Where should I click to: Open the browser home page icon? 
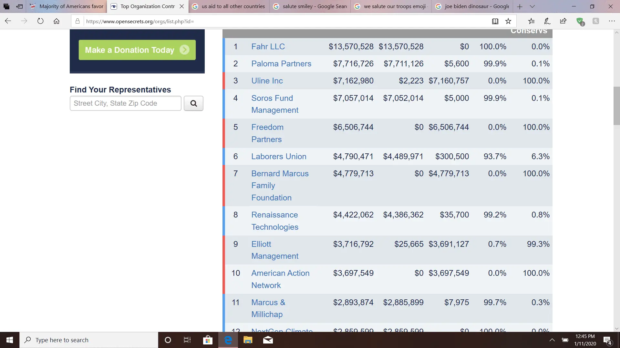57,21
